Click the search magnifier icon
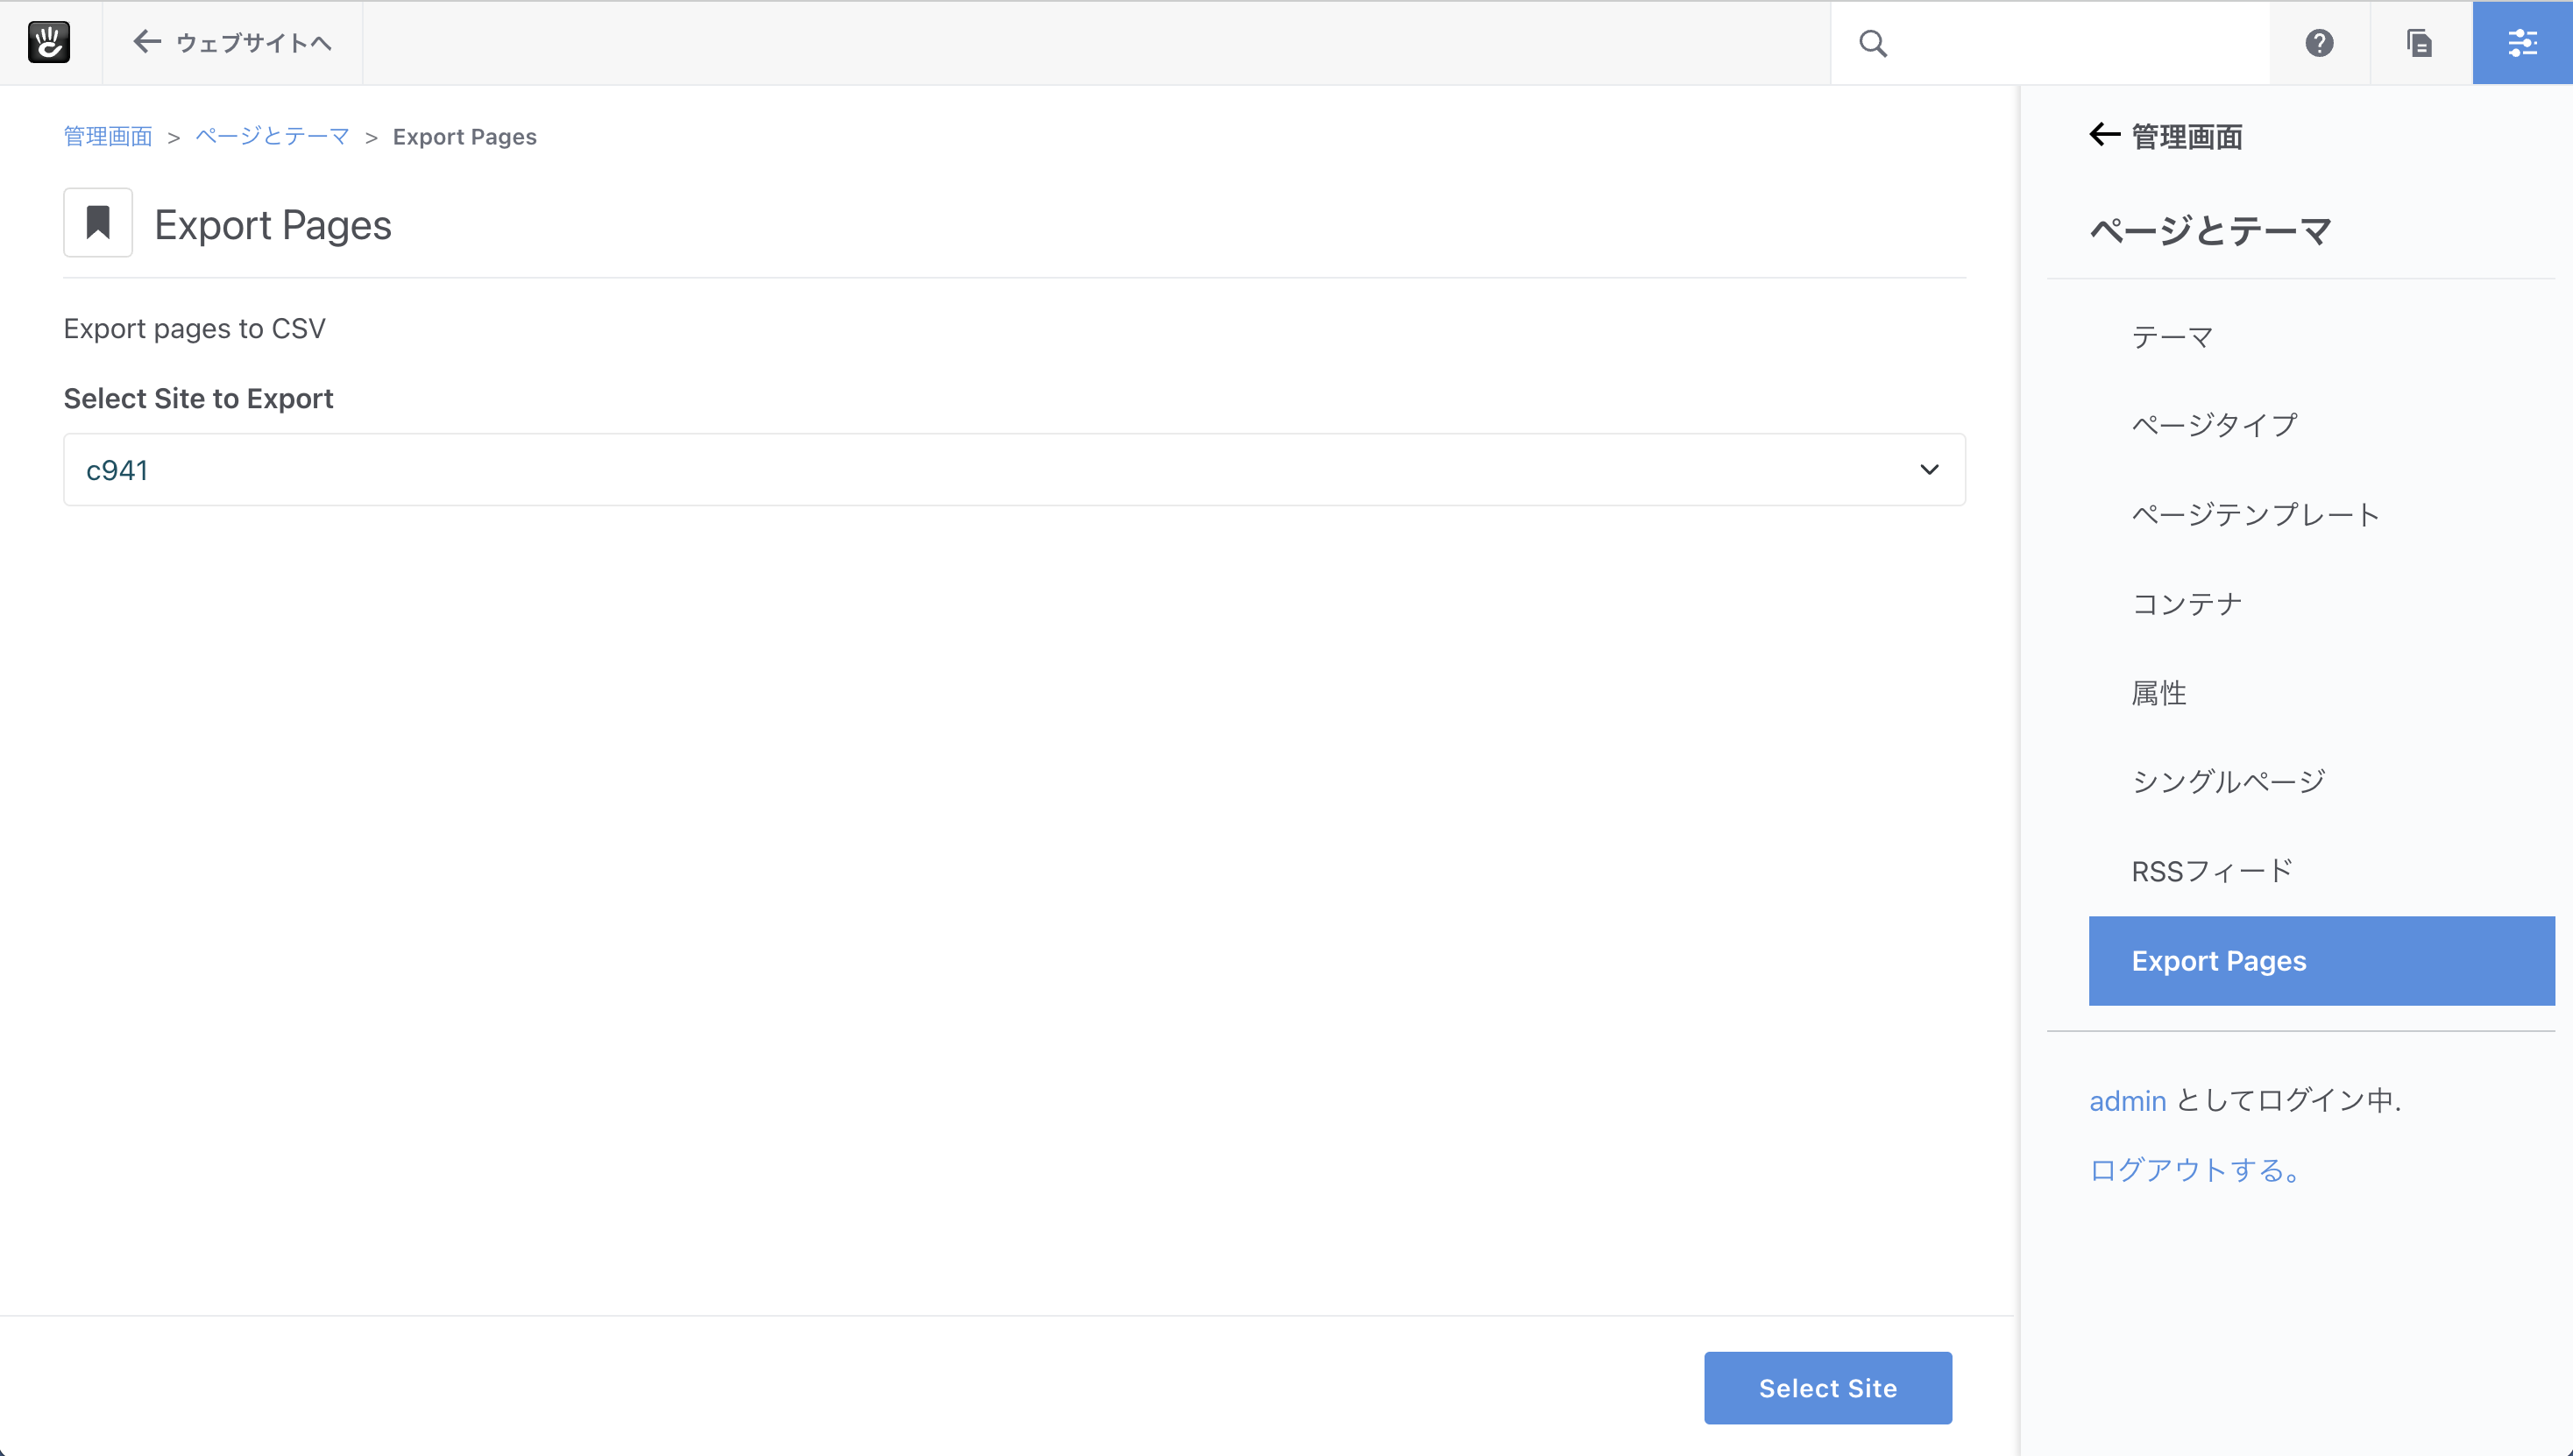This screenshot has width=2573, height=1456. (1873, 43)
